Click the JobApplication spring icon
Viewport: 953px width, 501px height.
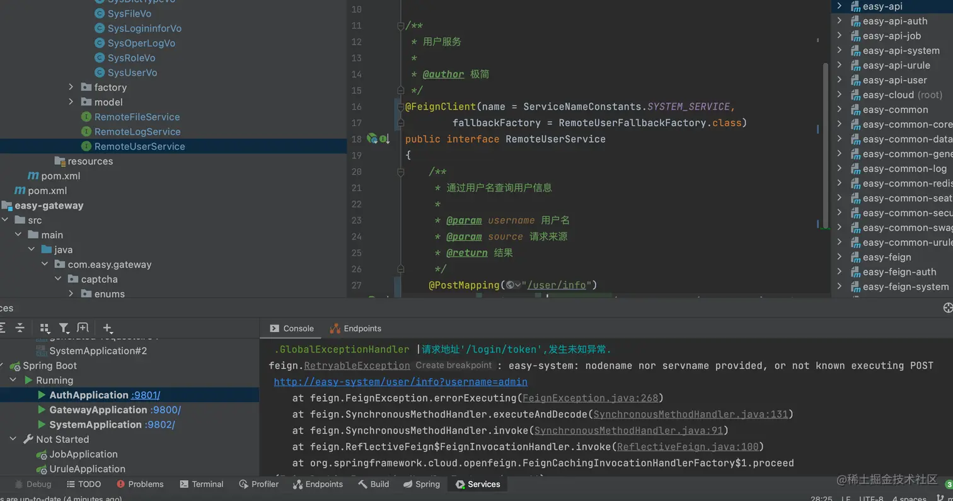pos(42,454)
